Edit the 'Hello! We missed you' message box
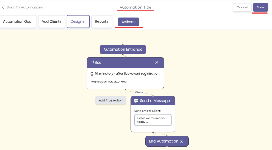The width and height of the screenshot is (272, 150). tap(153, 120)
